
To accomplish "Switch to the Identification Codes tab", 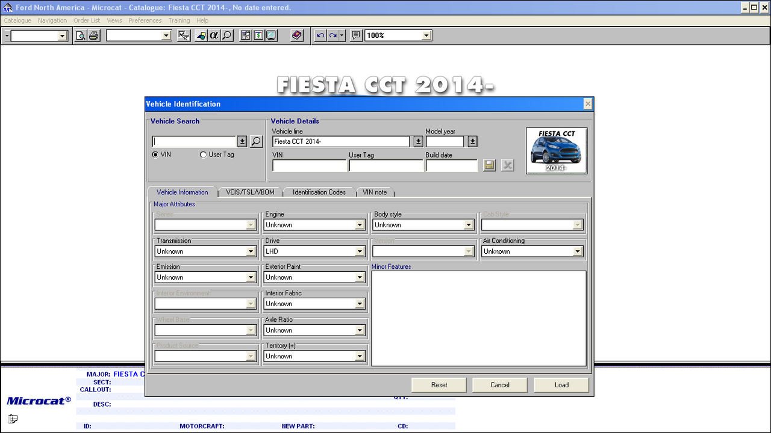I will (x=319, y=192).
